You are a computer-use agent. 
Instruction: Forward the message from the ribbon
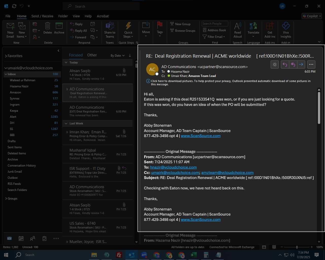pyautogui.click(x=78, y=37)
